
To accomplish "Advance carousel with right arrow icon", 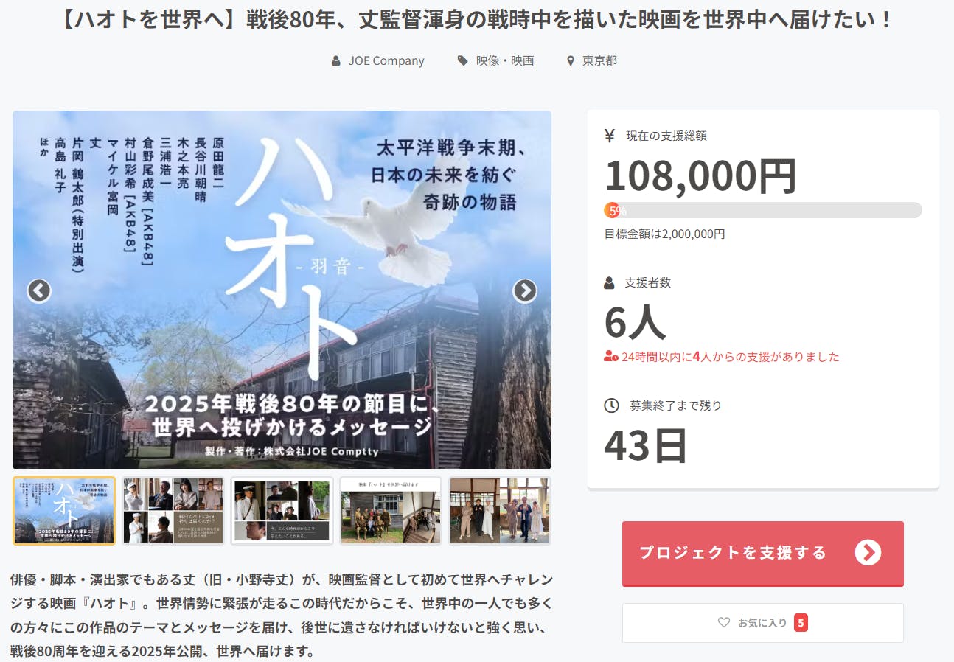I will coord(525,290).
